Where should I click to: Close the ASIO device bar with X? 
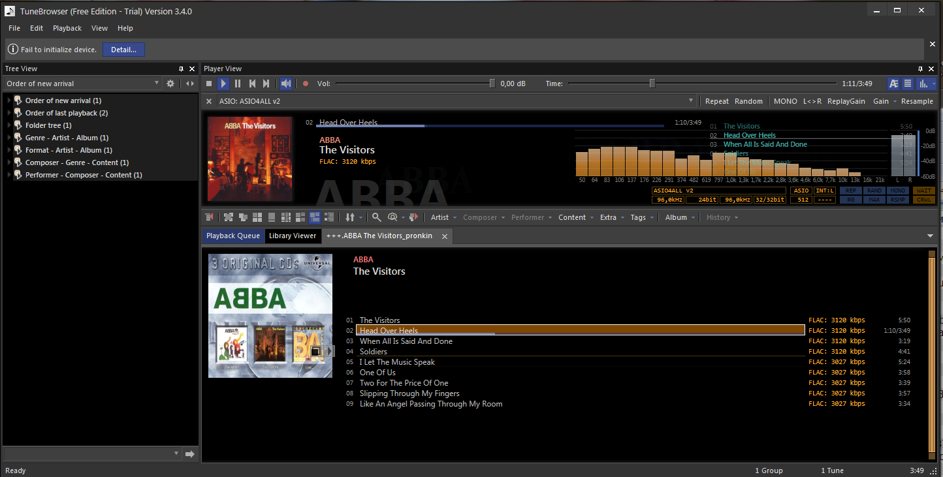pyautogui.click(x=209, y=101)
